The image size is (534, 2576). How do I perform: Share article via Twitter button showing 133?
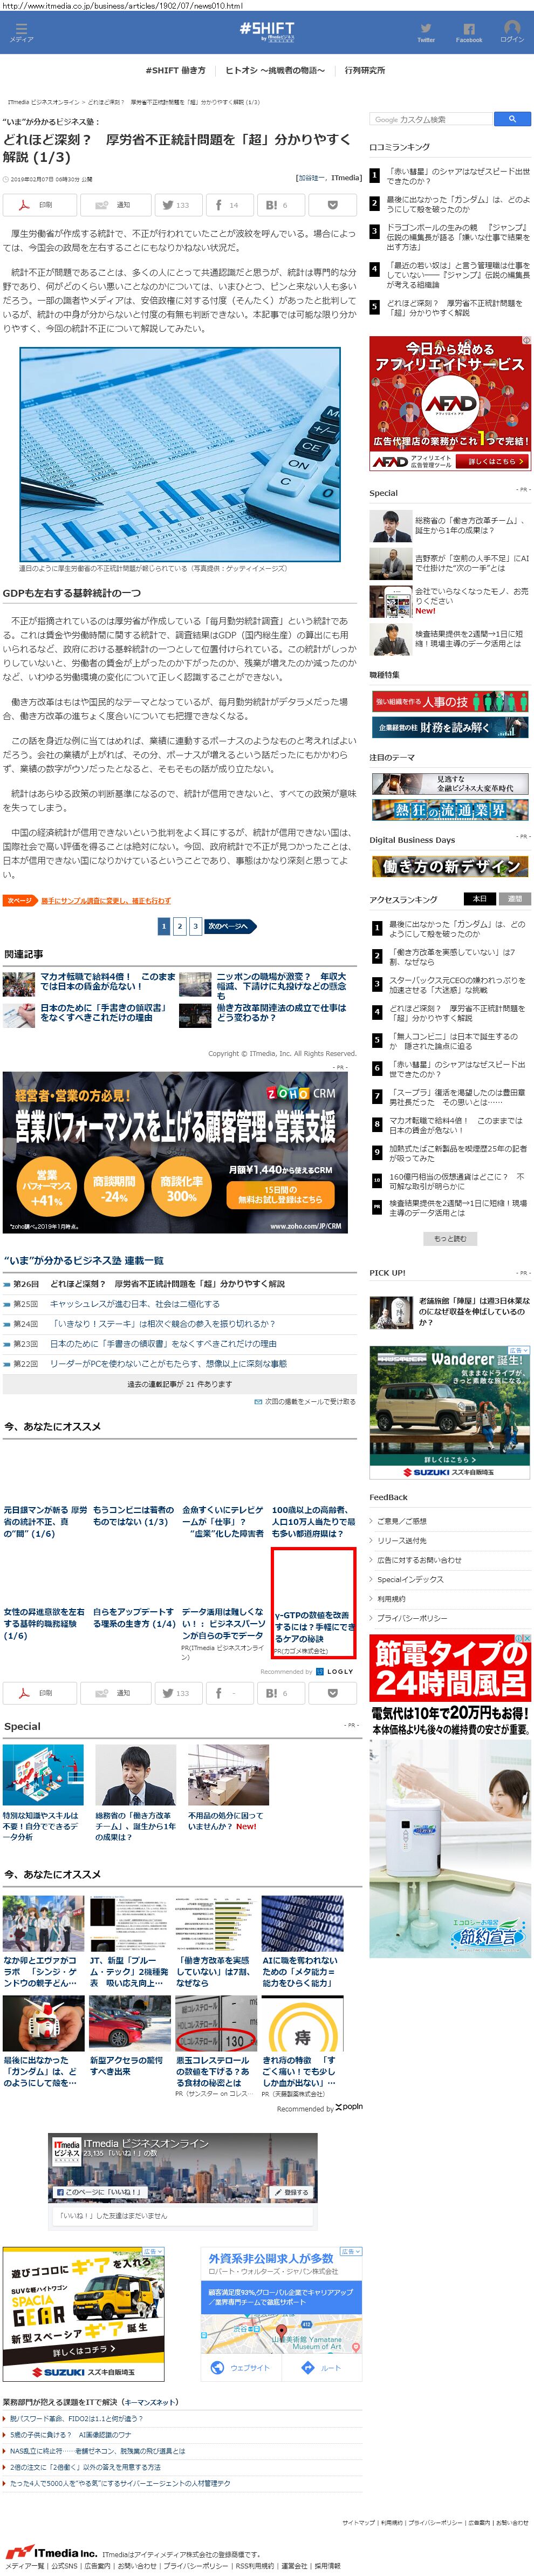(x=176, y=205)
